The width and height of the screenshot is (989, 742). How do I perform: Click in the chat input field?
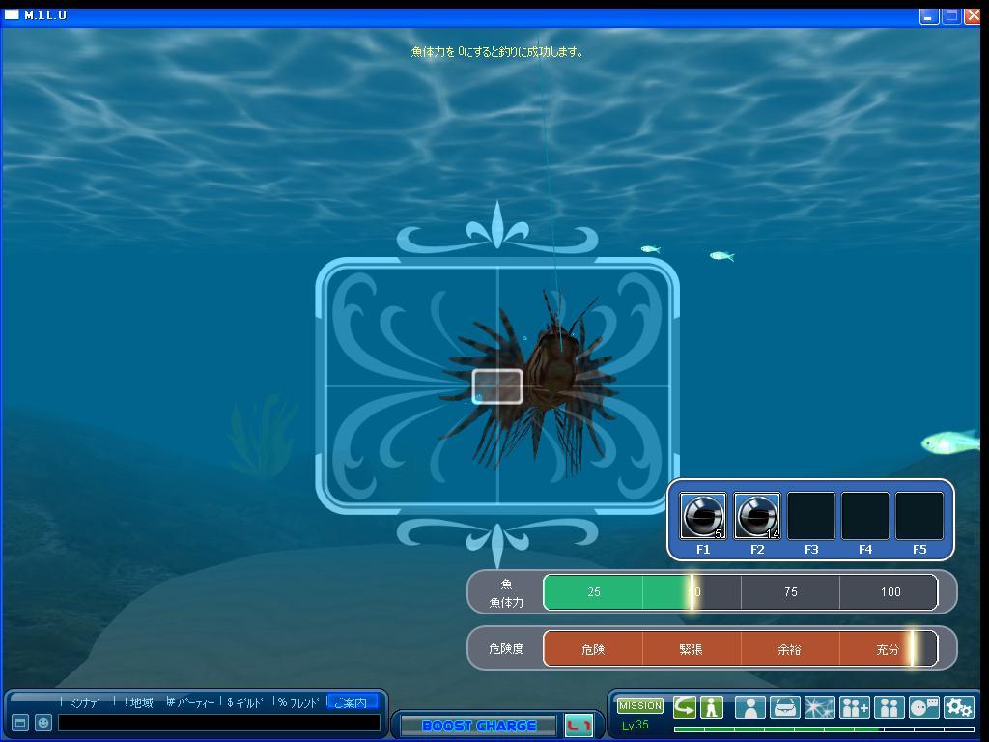pyautogui.click(x=219, y=723)
